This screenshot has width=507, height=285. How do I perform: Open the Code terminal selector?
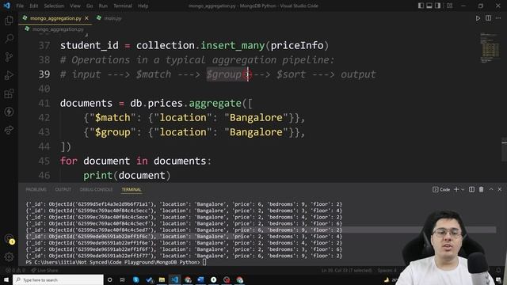441,190
